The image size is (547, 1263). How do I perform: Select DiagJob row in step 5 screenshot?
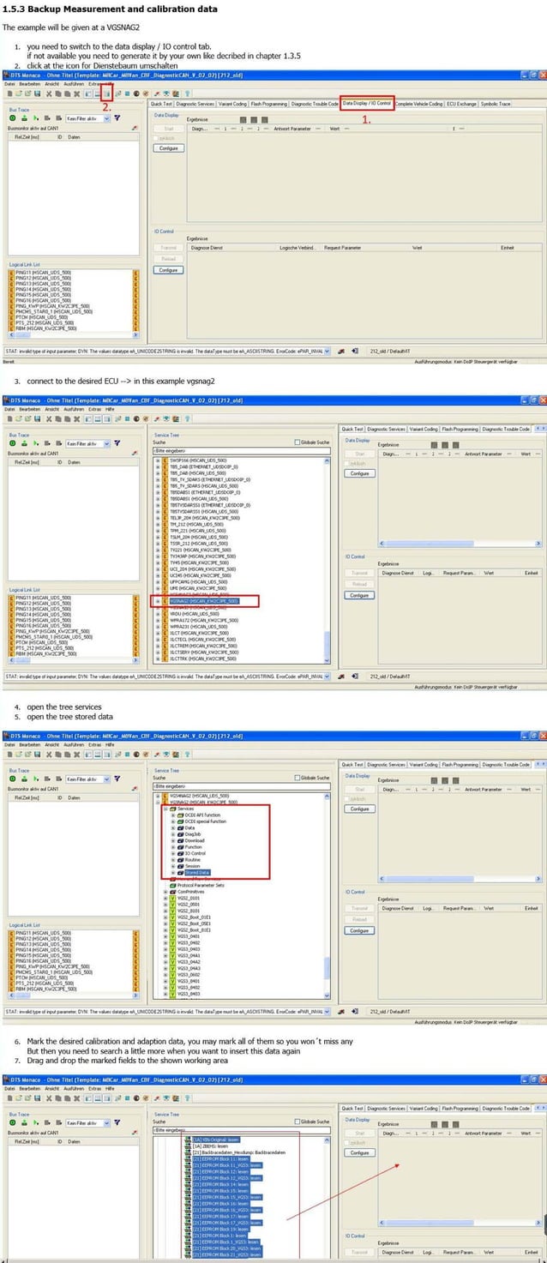coord(195,834)
